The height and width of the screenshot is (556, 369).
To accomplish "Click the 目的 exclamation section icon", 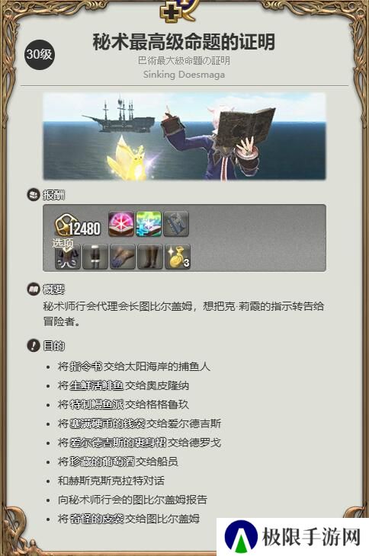I will tap(34, 345).
